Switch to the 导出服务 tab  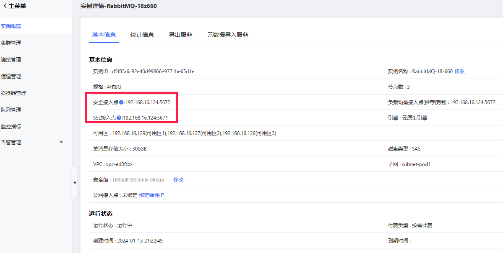[181, 35]
